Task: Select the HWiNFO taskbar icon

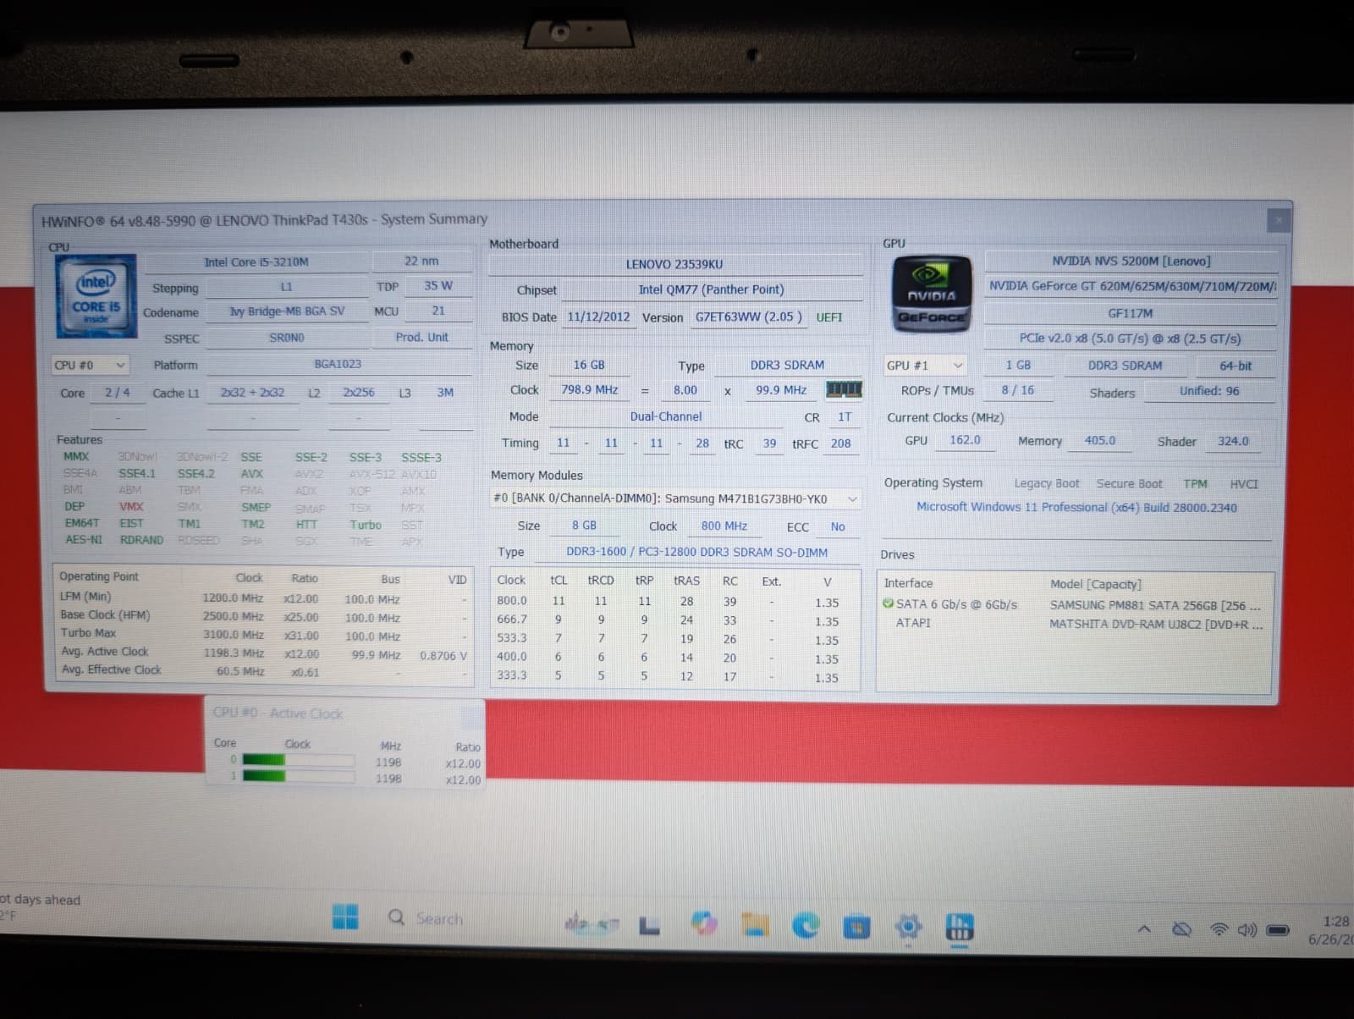Action: (x=959, y=927)
